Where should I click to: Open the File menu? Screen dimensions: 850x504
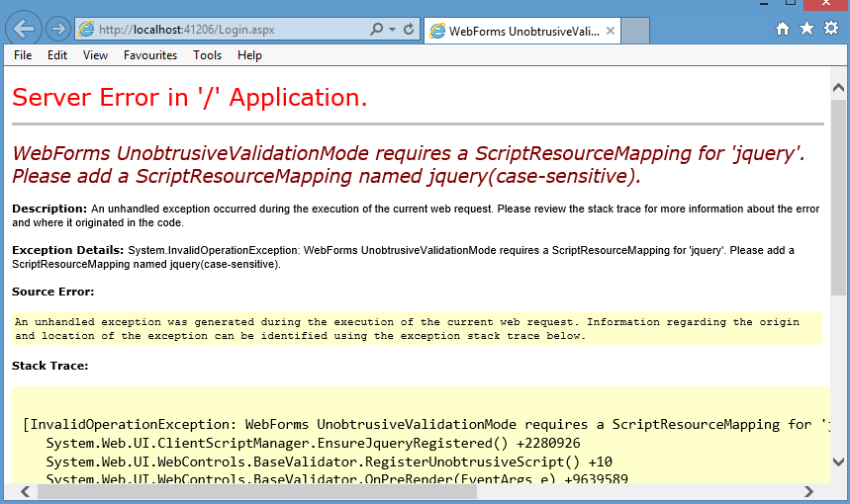tap(23, 55)
